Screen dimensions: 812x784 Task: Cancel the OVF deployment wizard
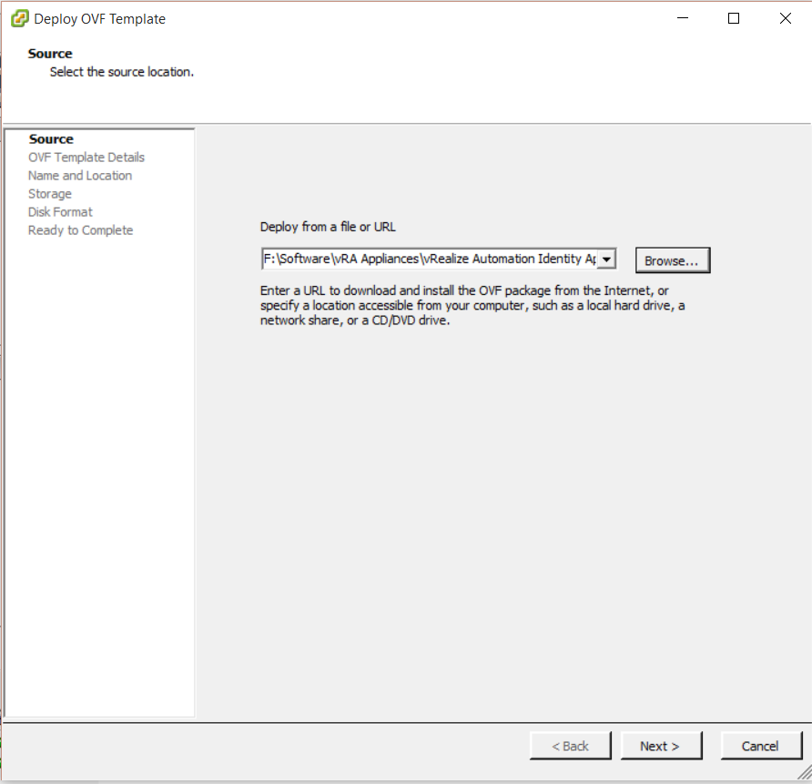pos(761,746)
